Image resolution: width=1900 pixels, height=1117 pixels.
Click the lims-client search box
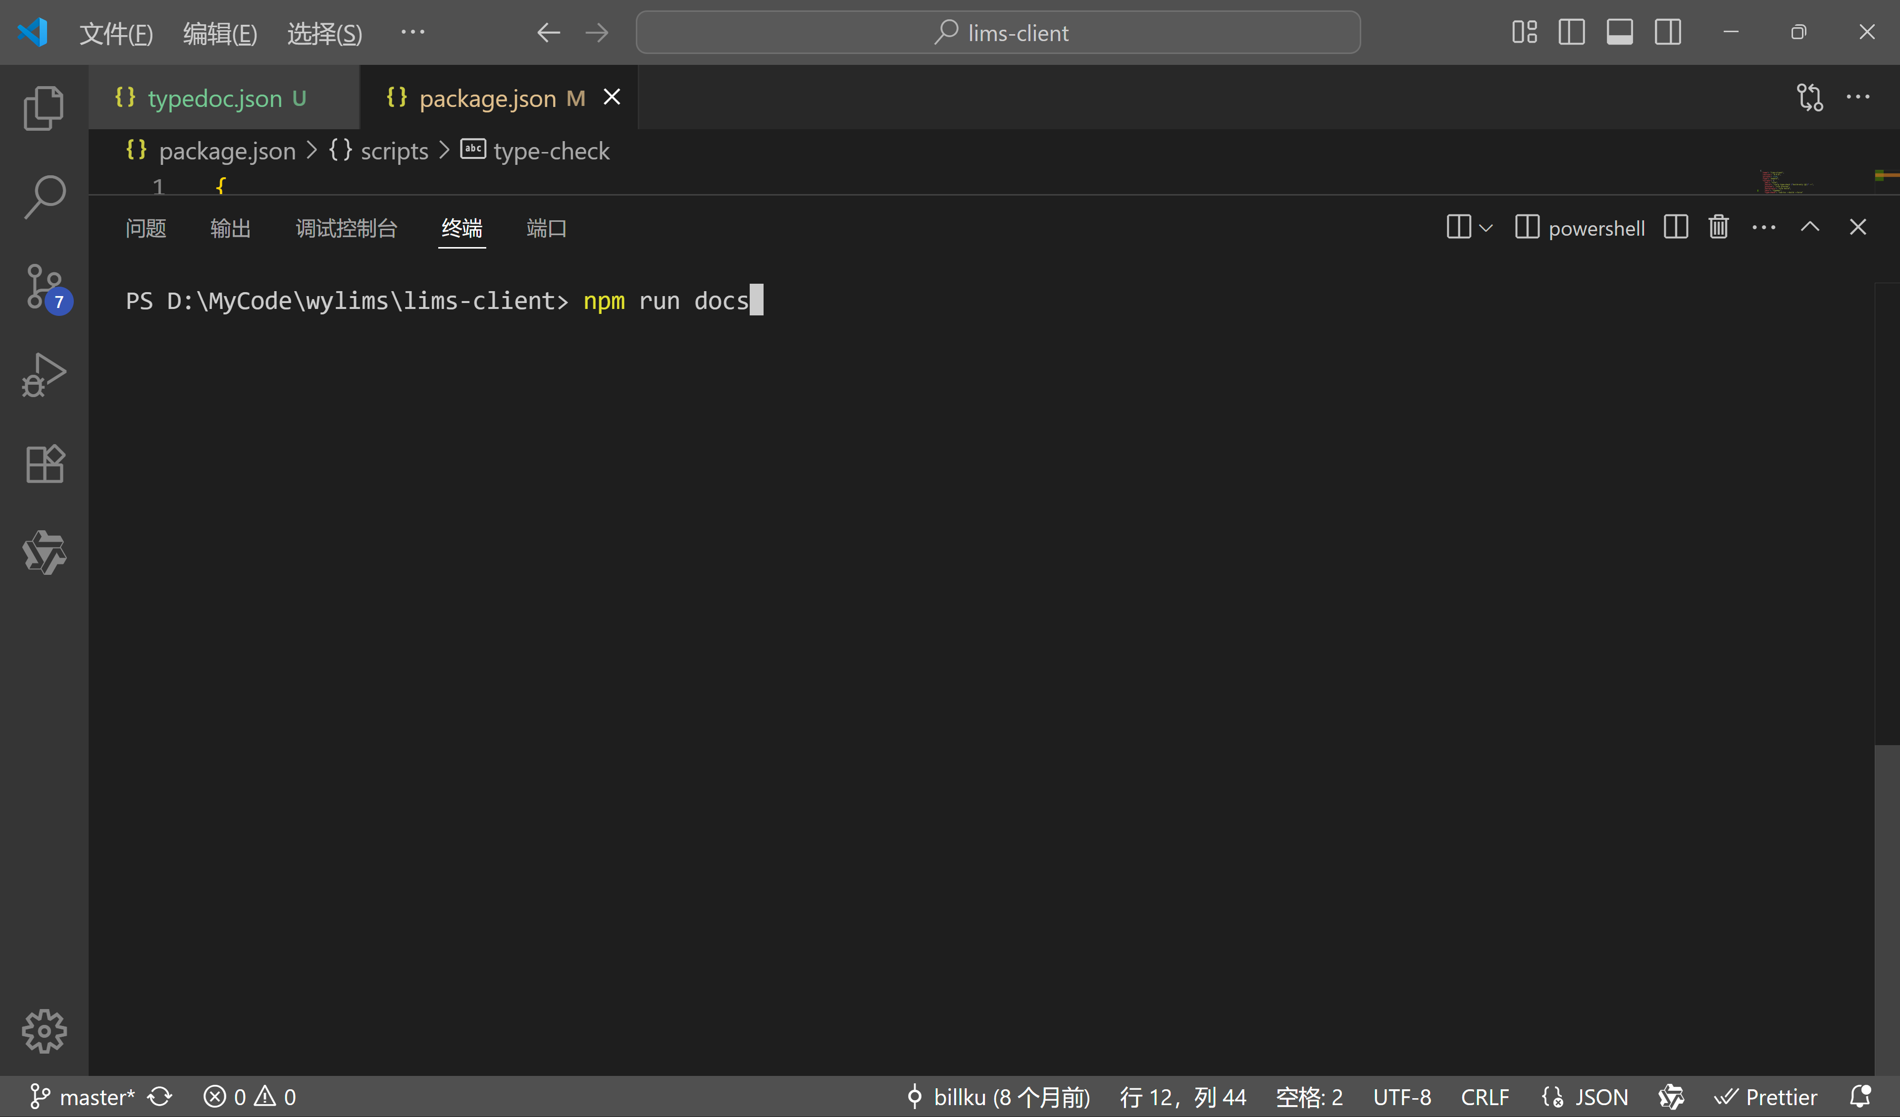998,32
